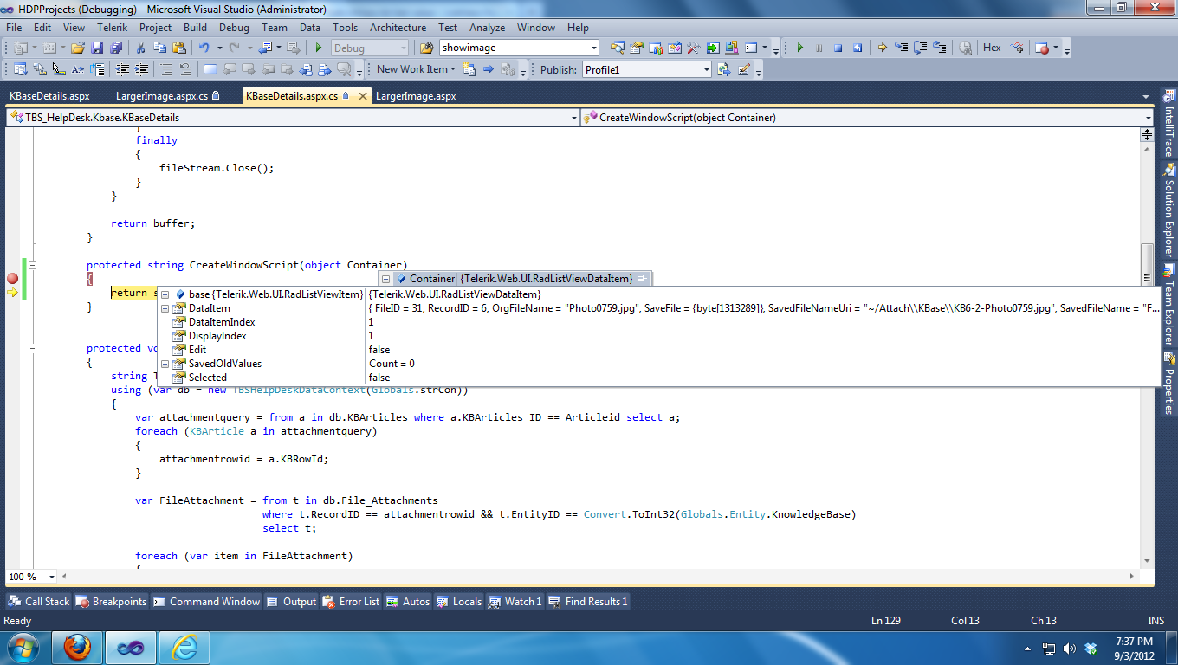Pin the Container datatip to source
The image size is (1178, 665).
point(642,279)
